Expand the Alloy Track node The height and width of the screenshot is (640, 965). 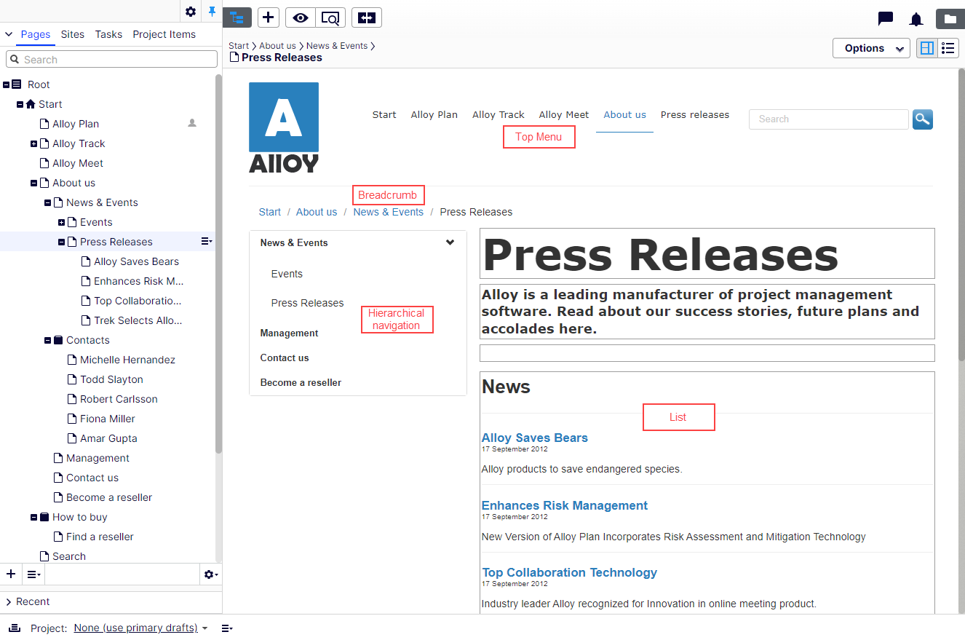pyautogui.click(x=34, y=143)
